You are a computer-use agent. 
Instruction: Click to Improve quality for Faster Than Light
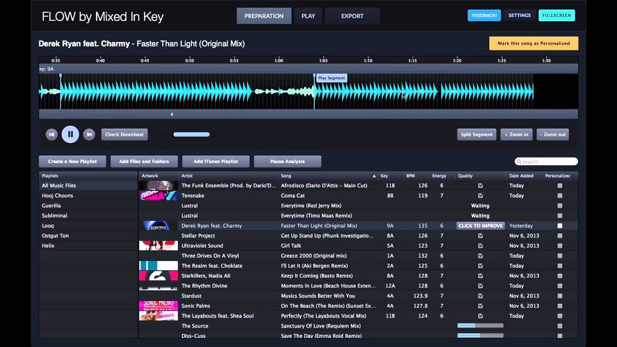pos(481,226)
